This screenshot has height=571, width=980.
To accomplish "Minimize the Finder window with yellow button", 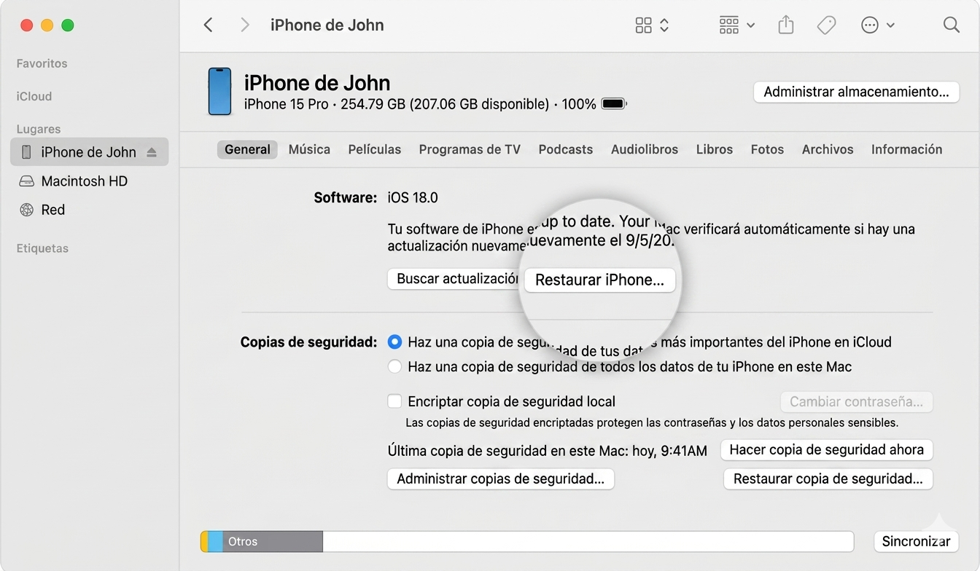I will 47,25.
